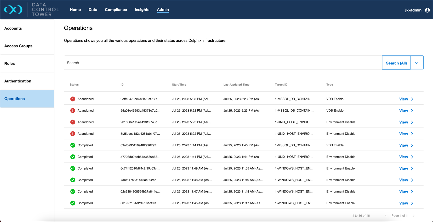This screenshot has width=433, height=222.
Task: Open the Insights menu in top navigation
Action: click(142, 10)
